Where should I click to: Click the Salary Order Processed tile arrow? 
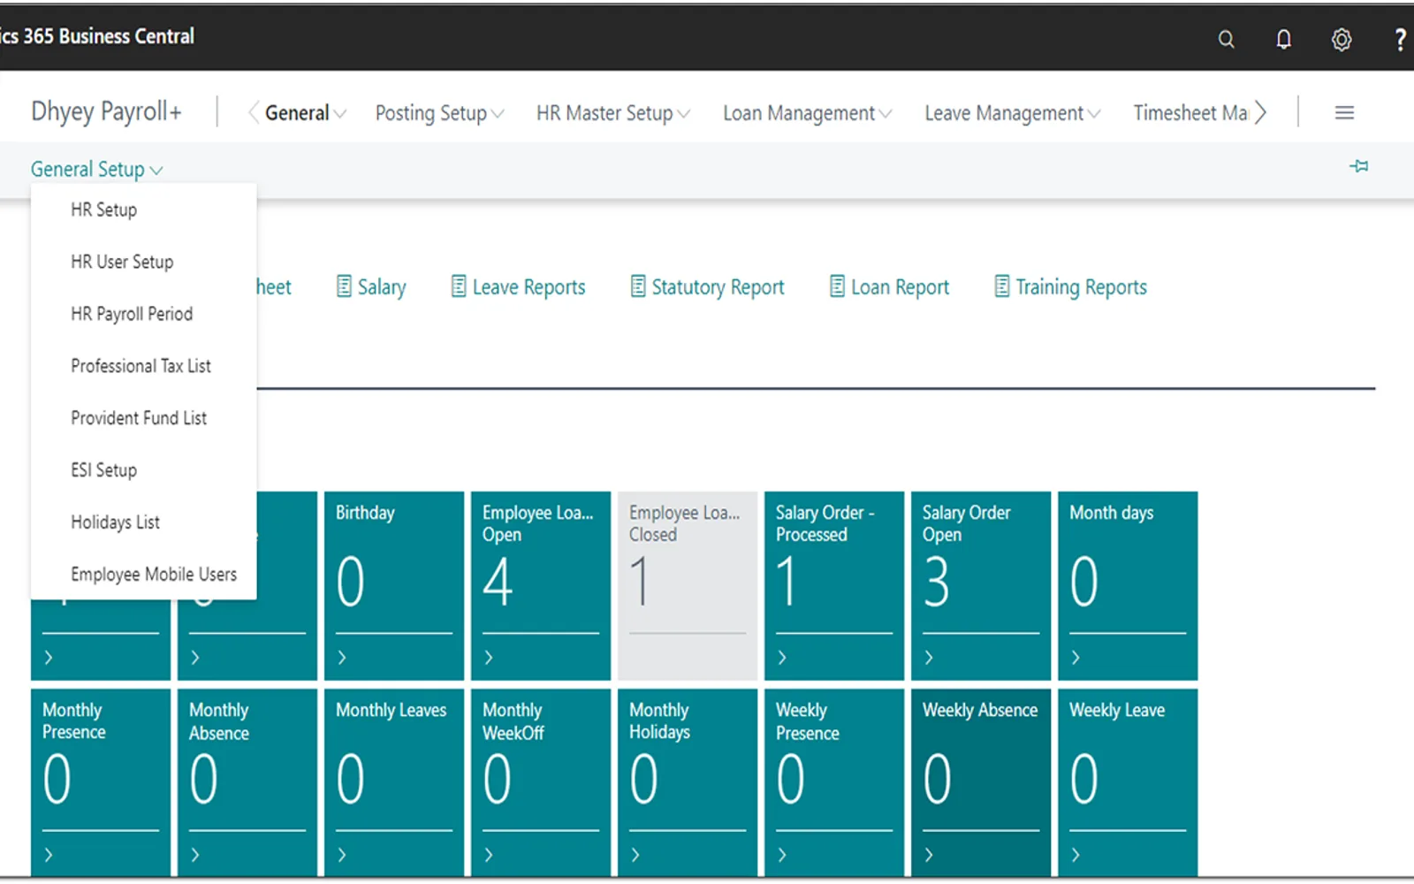click(x=782, y=658)
